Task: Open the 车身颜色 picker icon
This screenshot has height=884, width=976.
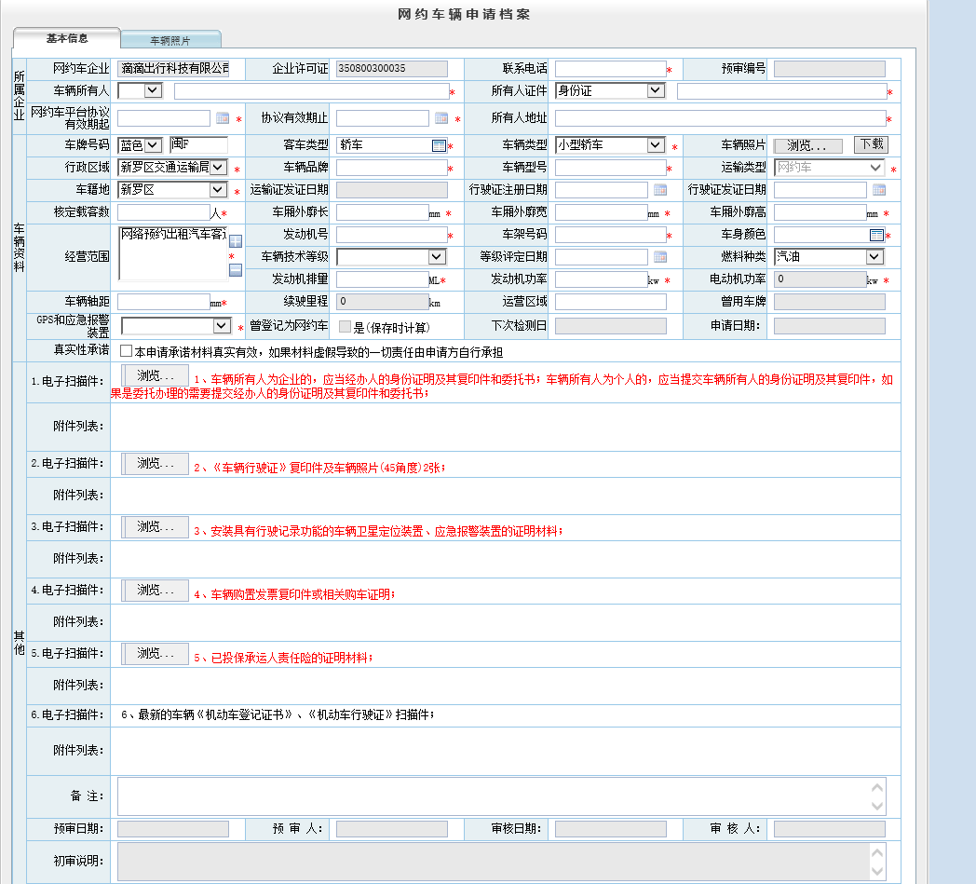Action: [876, 235]
